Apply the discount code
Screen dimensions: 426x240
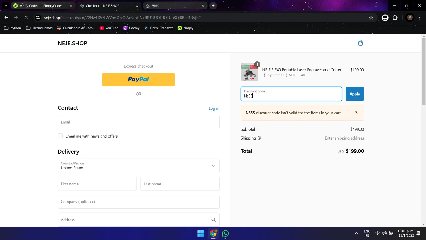pos(354,94)
